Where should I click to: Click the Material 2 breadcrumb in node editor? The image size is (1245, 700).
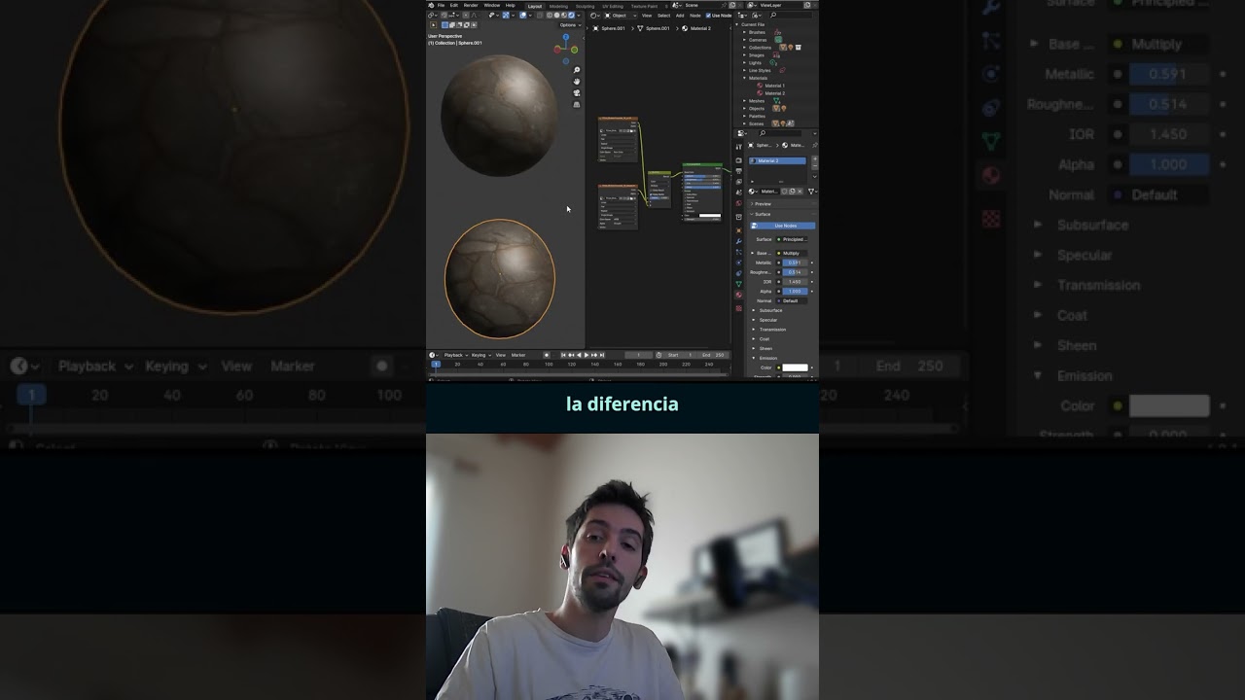click(697, 28)
